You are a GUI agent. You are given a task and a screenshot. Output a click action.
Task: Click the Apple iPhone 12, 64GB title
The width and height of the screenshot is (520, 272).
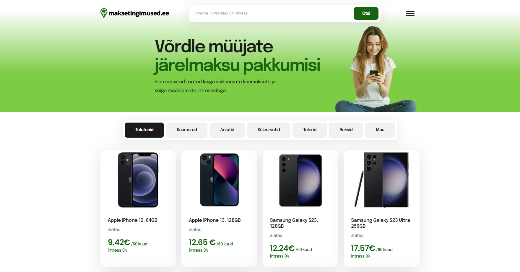[132, 220]
